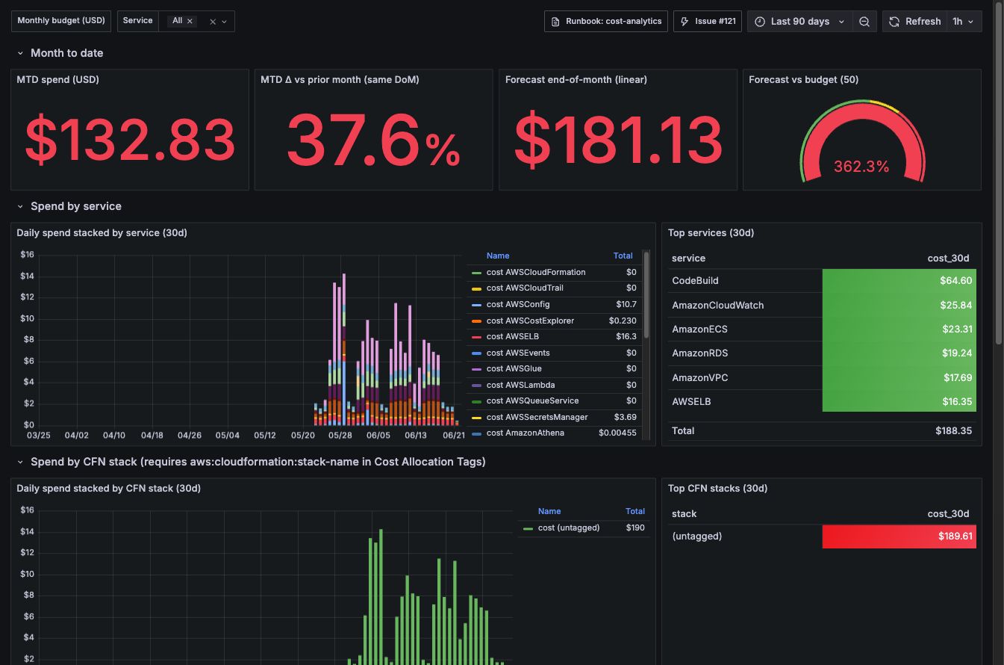This screenshot has width=1004, height=665.
Task: Click Daily spend stacked by CFN stack title
Action: [x=108, y=488]
